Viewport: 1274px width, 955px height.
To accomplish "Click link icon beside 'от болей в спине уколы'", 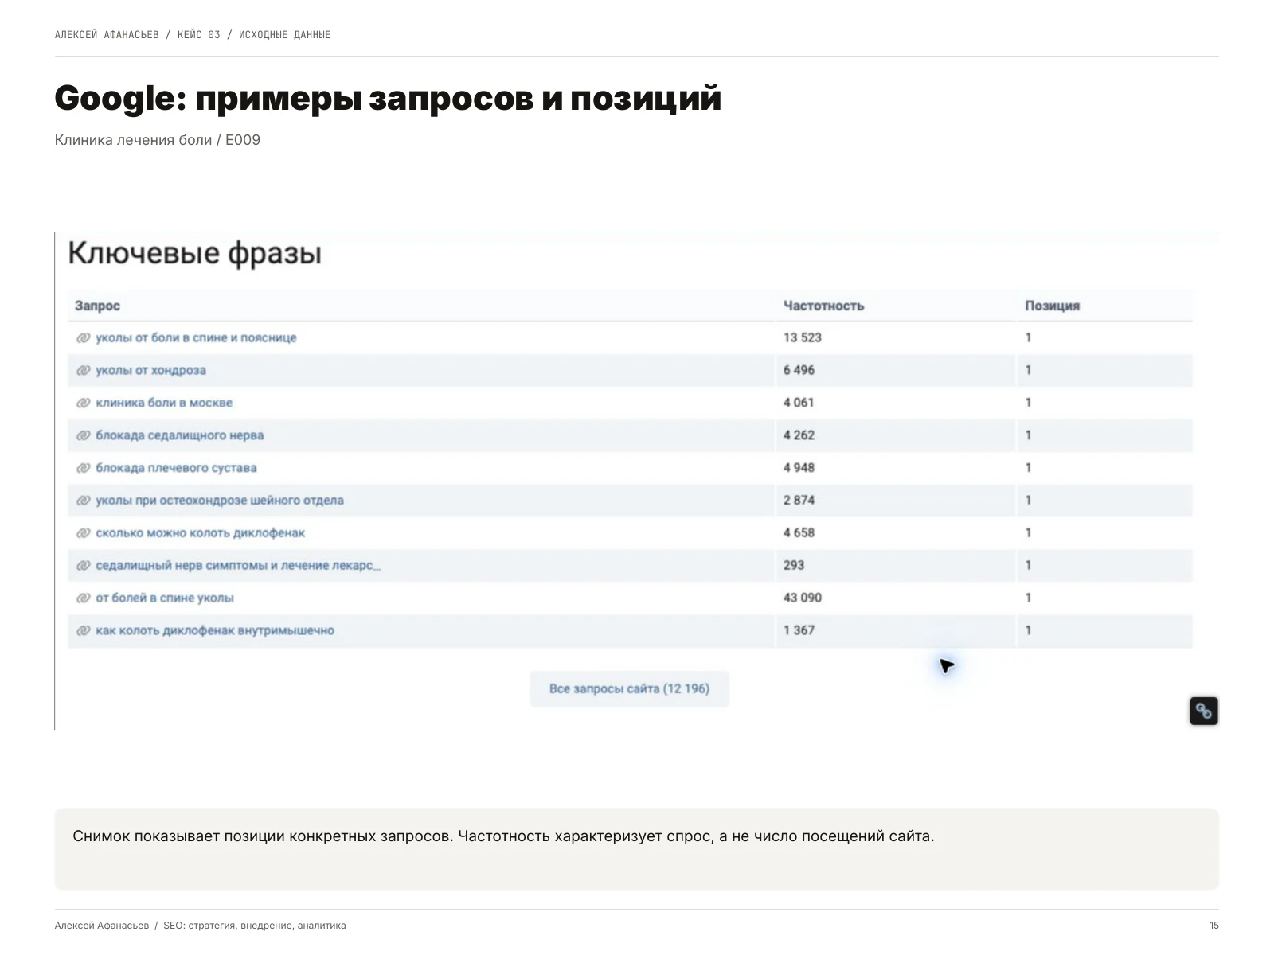I will (83, 598).
